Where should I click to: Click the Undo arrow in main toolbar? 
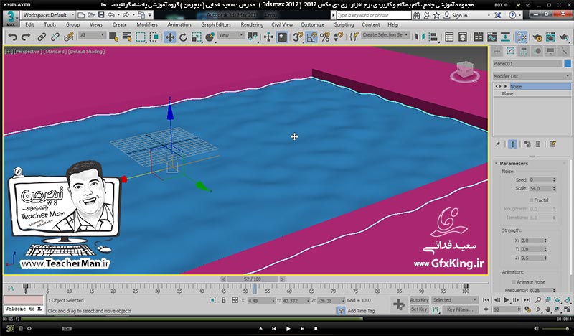tap(12, 37)
